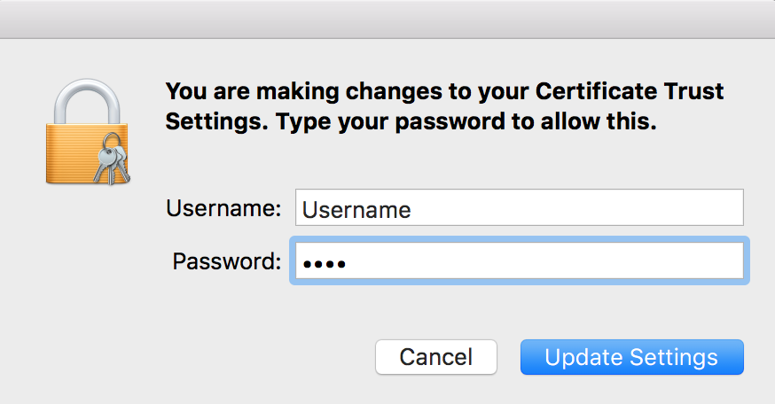Click the silver shackle of the padlock
This screenshot has width=775, height=404.
click(87, 102)
